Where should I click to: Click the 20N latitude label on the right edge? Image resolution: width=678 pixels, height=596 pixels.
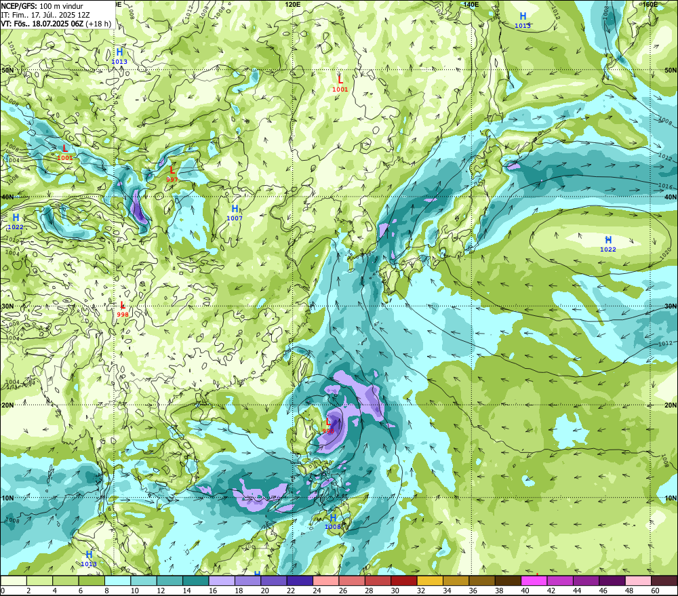[x=671, y=405]
